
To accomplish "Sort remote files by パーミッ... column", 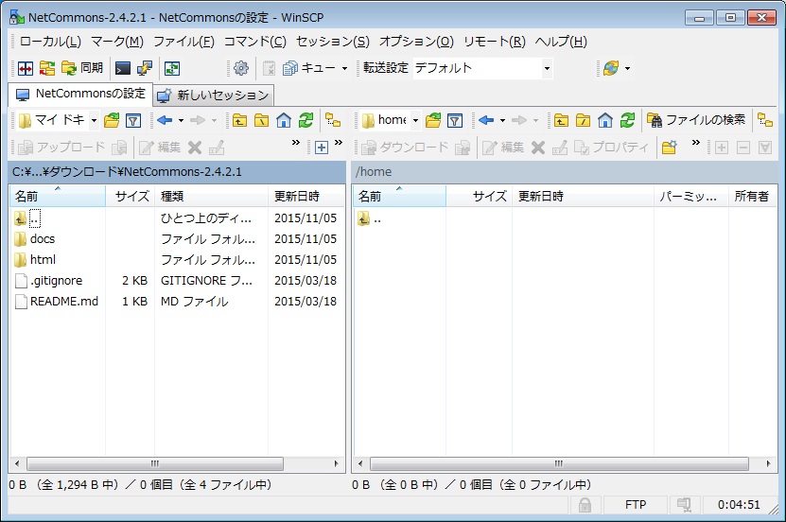I will click(690, 197).
